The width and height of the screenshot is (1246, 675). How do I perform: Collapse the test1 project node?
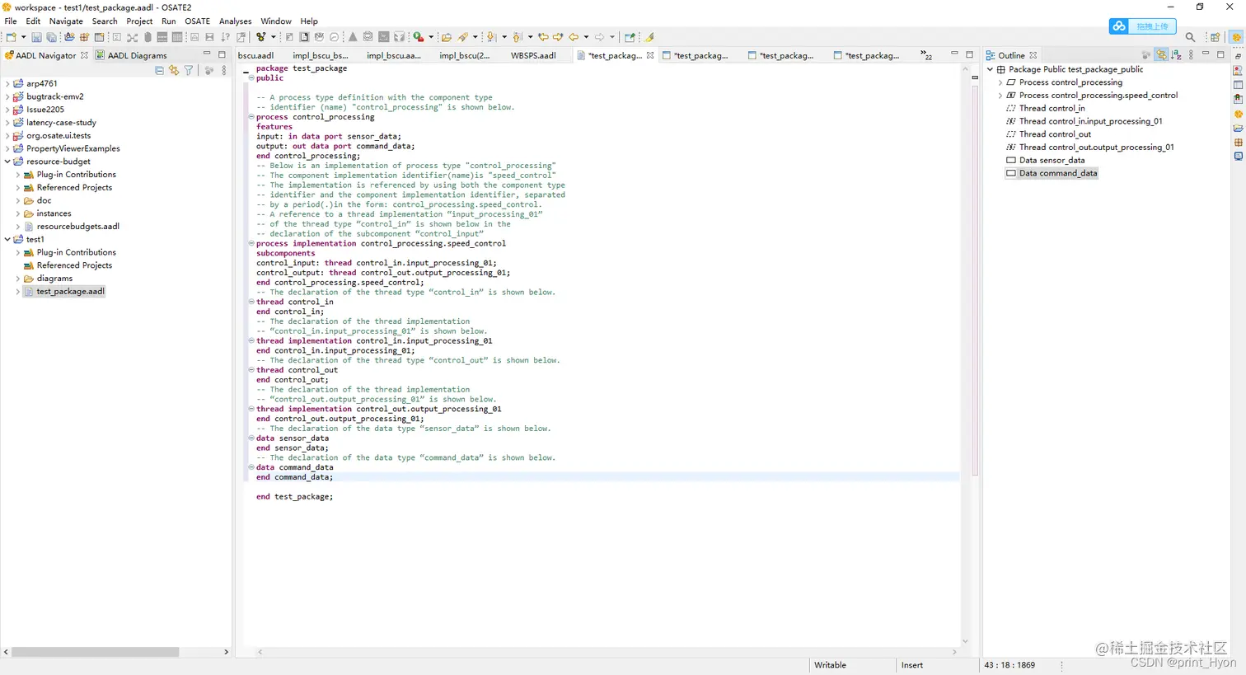point(7,239)
